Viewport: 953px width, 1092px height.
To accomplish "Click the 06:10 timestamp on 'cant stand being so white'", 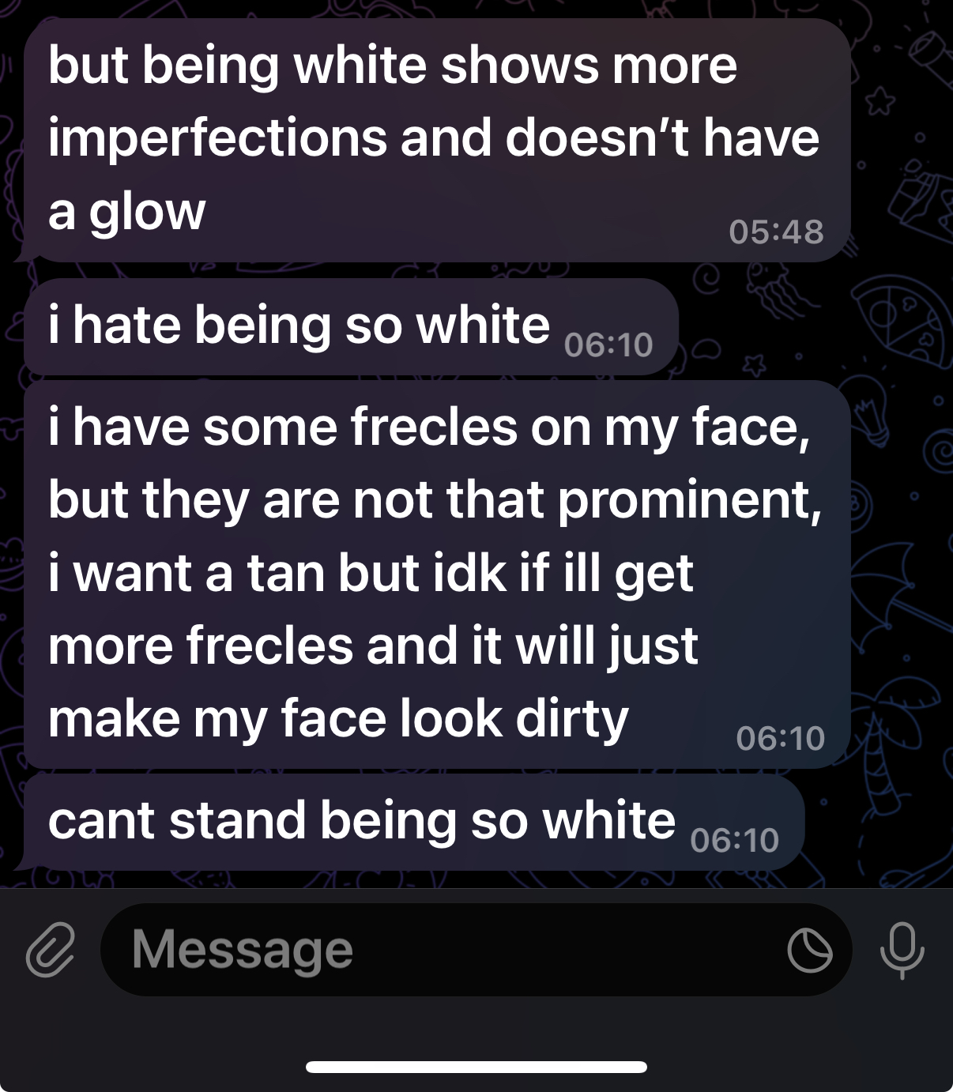I will point(734,840).
